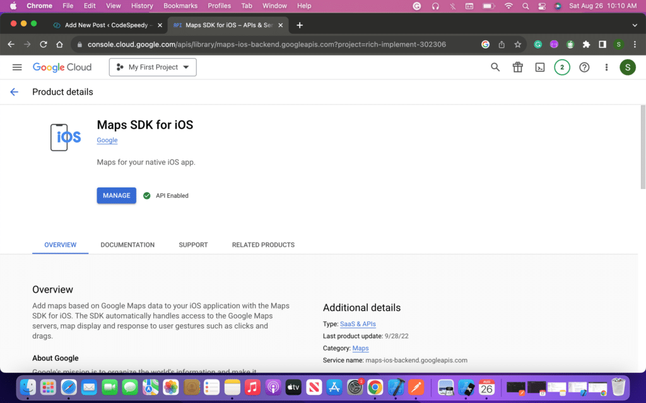Switch to the Documentation tab

click(x=127, y=245)
